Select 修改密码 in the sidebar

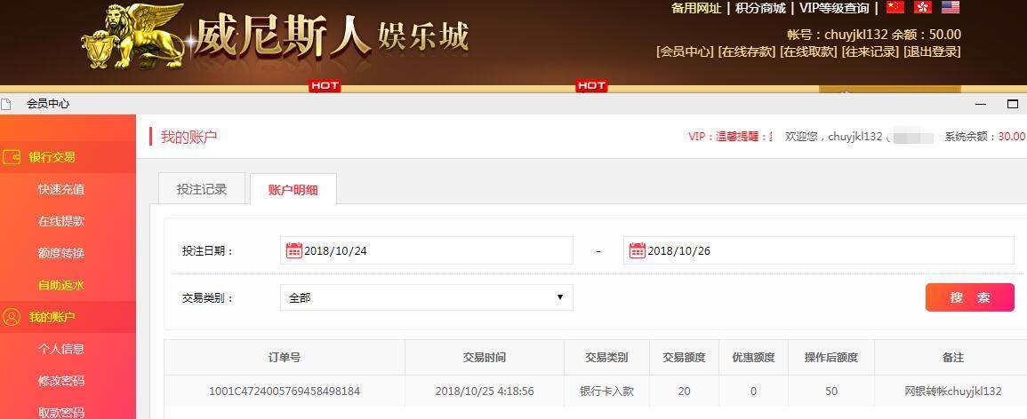pyautogui.click(x=61, y=381)
